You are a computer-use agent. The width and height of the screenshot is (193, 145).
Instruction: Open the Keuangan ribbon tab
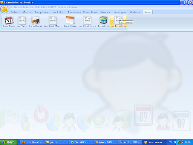[x=119, y=12]
